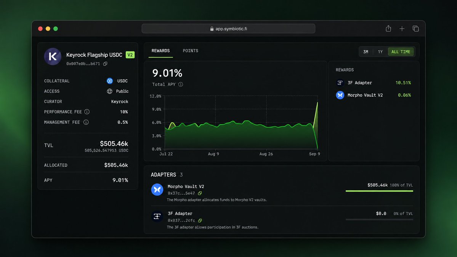Open the Performance Fee info icon
This screenshot has width=457, height=257.
[x=87, y=112]
